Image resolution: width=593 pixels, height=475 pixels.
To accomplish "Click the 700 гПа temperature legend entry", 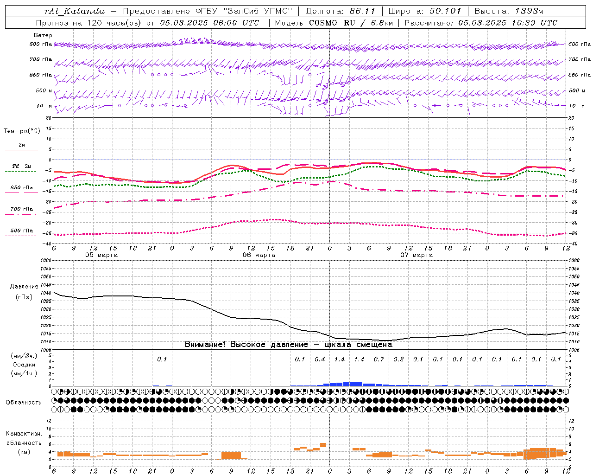I will (x=22, y=209).
